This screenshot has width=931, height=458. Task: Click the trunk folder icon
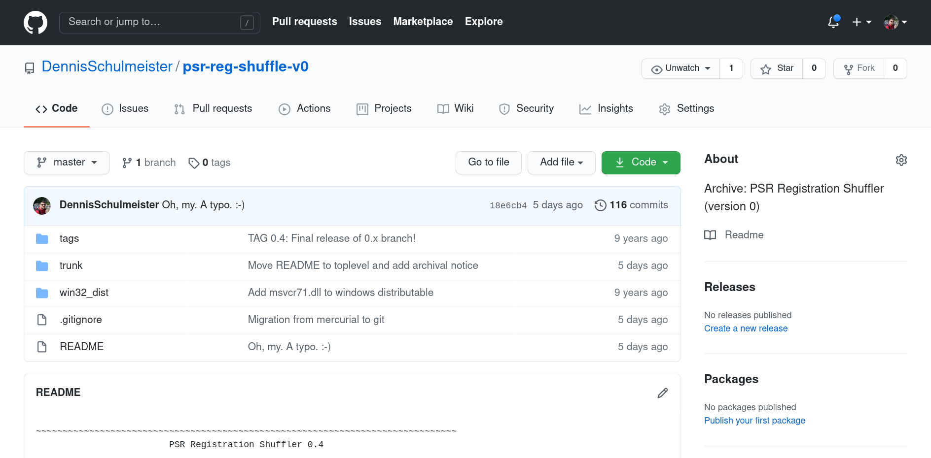point(42,266)
